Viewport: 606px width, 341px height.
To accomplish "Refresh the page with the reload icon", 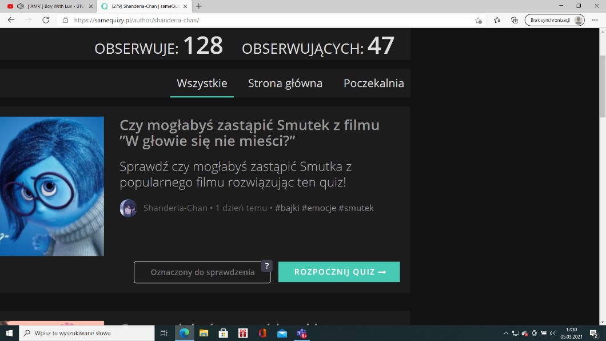I will (x=46, y=20).
